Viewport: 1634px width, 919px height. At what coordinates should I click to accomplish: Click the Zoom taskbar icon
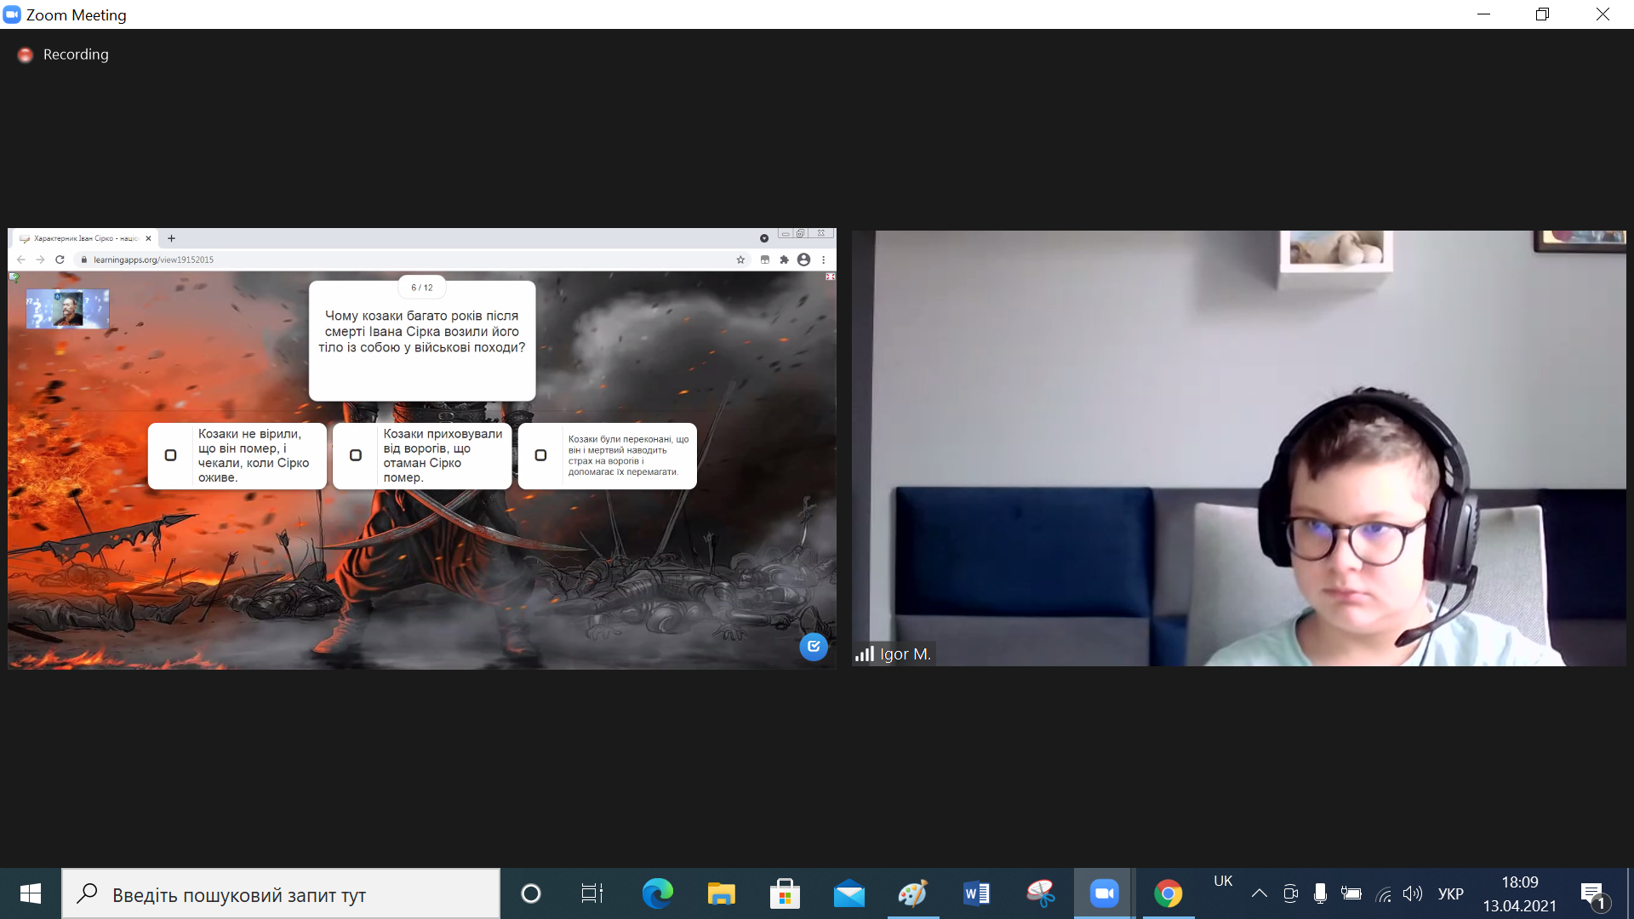1104,893
